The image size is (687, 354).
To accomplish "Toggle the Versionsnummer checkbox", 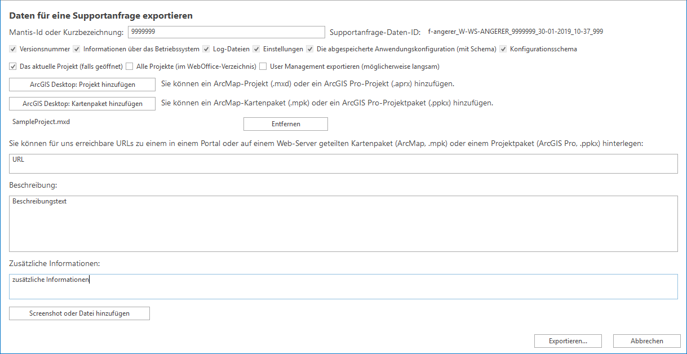I will 13,49.
